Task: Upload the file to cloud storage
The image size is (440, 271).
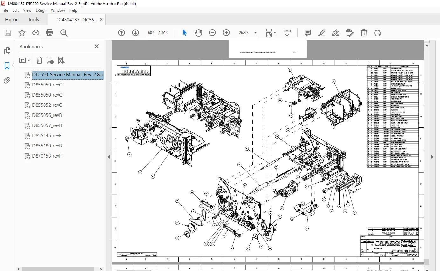Action: [36, 33]
